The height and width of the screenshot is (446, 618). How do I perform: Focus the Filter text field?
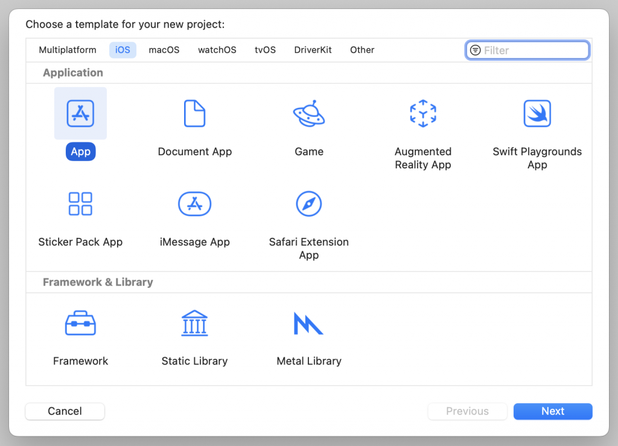point(527,50)
